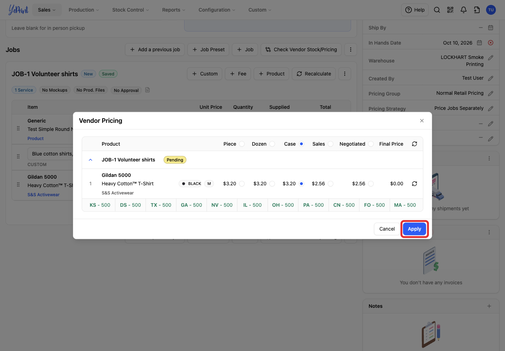Select the Case pricing column radio
Screen dimensions: 505x351
[301, 144]
